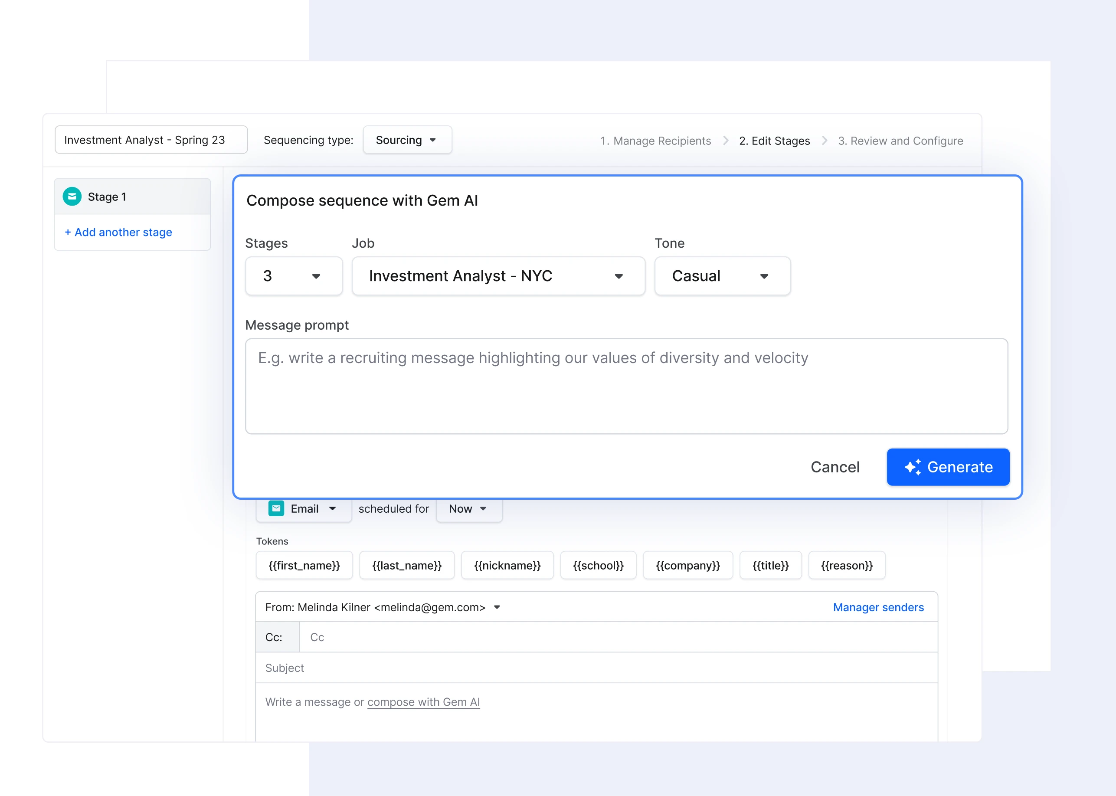Click the Subject input field
Screen dimensions: 1116x796
596,668
